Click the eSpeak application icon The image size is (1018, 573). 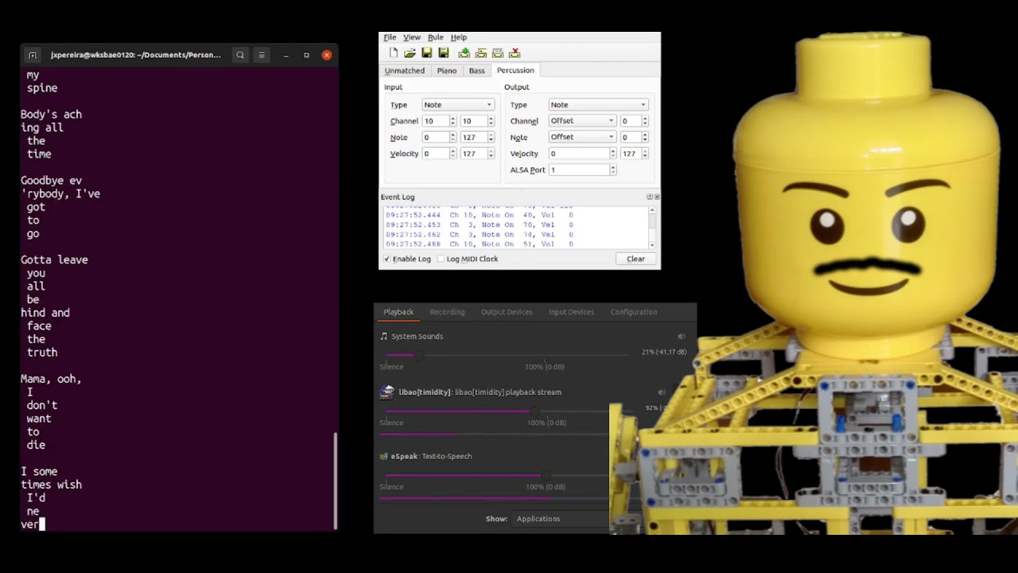tap(384, 456)
